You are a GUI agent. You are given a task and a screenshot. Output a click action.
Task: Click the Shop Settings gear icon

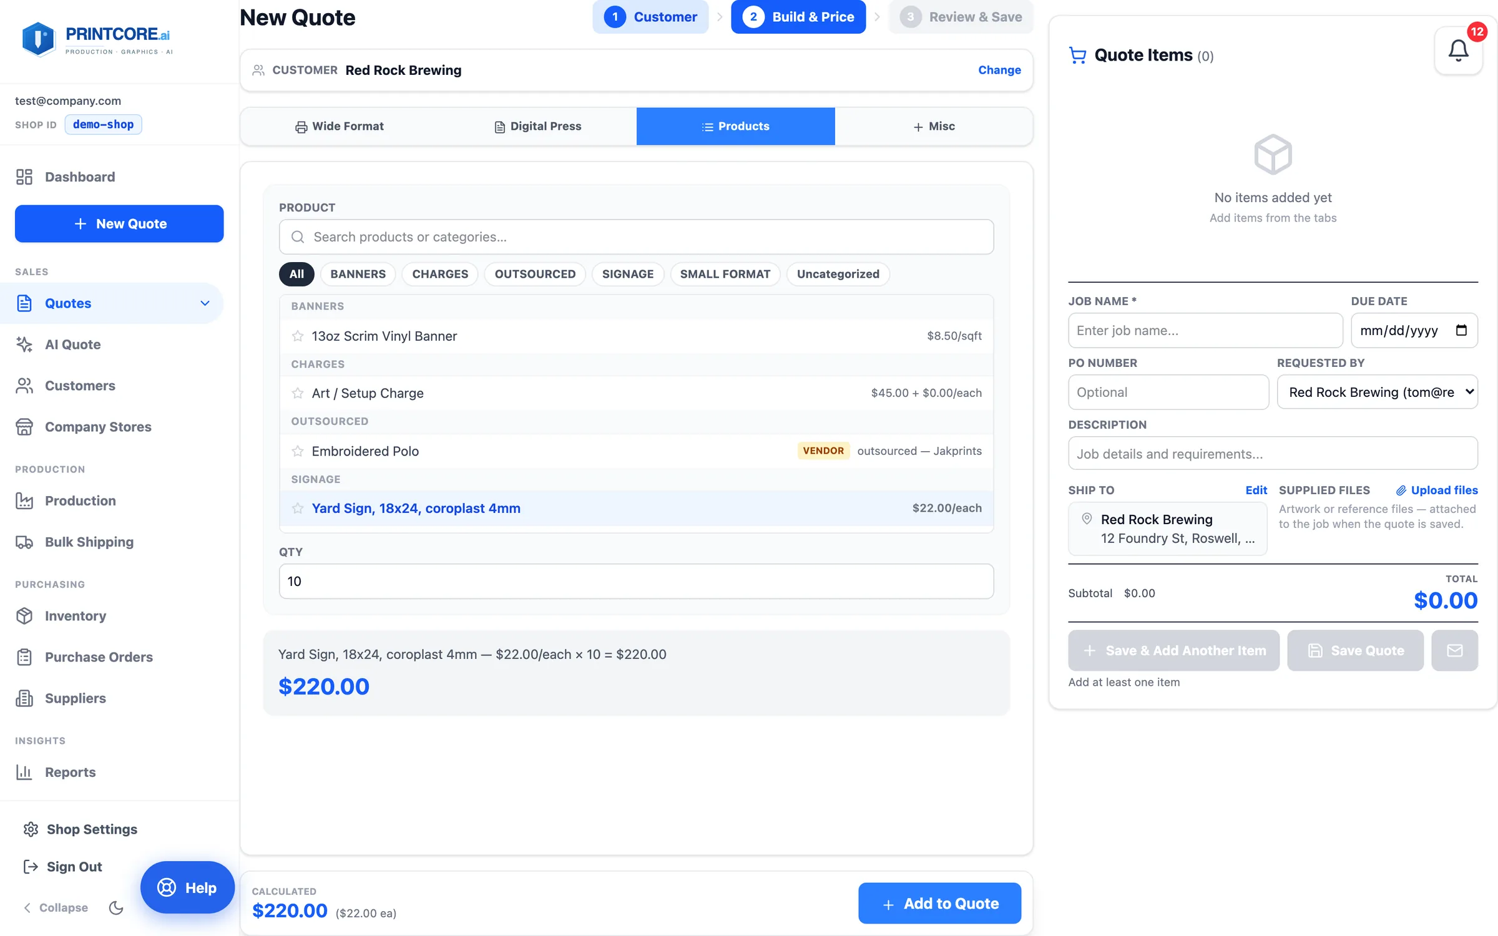31,829
